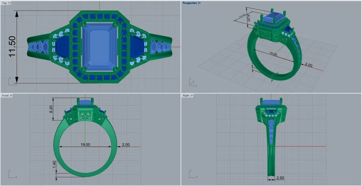Select the Right viewport title label

click(x=186, y=95)
